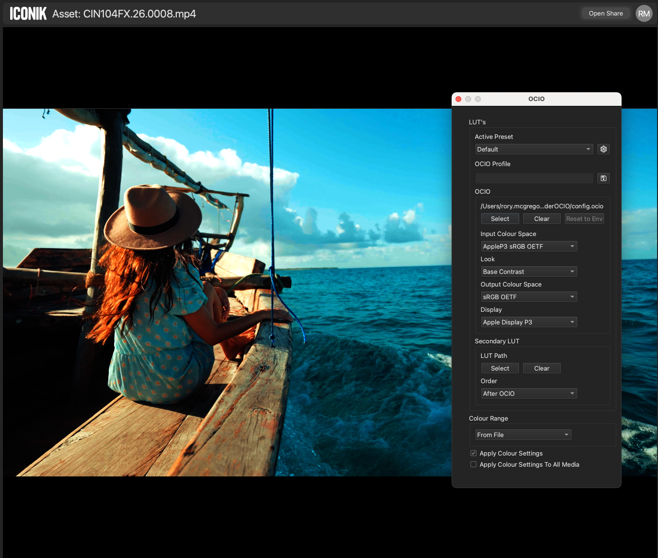The image size is (658, 558).
Task: Clear the OCIO config path
Action: coord(541,219)
